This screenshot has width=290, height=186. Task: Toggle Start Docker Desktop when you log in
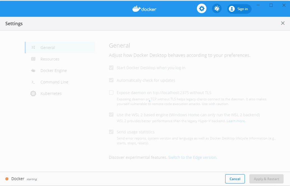tap(111, 68)
